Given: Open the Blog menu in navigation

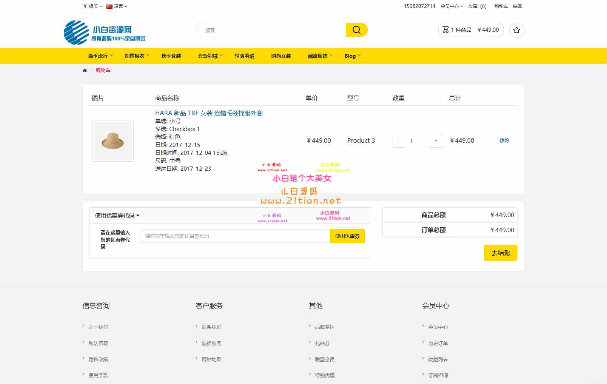Looking at the screenshot, I should [x=350, y=56].
